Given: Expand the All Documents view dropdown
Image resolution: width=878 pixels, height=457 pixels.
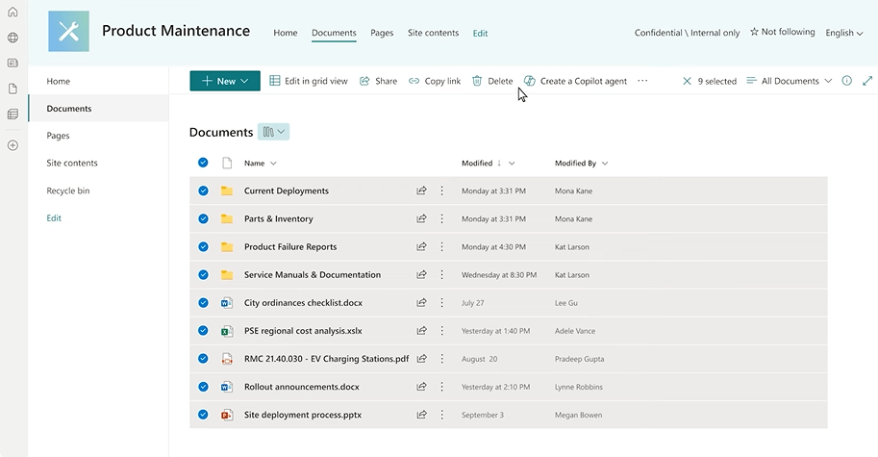Looking at the screenshot, I should coord(790,81).
